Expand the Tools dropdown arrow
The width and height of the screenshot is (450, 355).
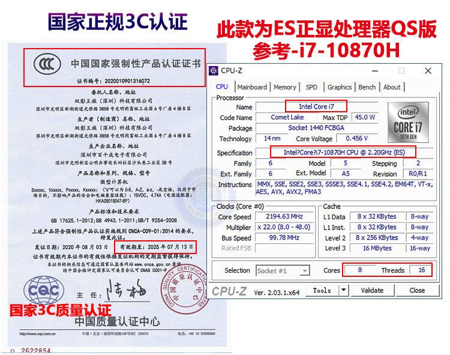click(x=343, y=290)
